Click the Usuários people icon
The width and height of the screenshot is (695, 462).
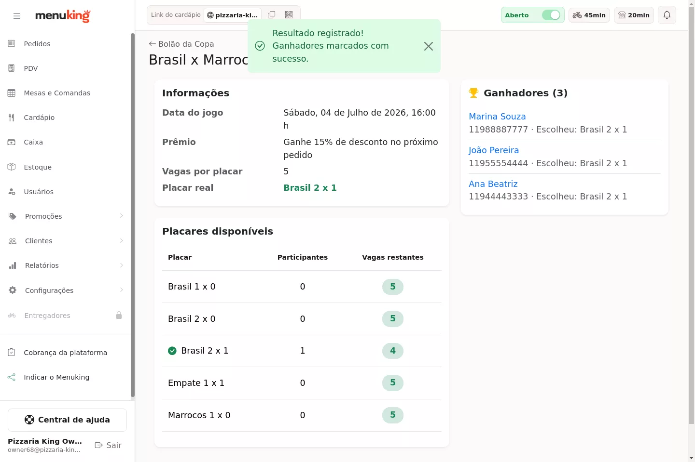[12, 192]
